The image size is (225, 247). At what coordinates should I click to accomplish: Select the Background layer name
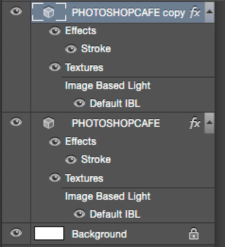pos(99,234)
